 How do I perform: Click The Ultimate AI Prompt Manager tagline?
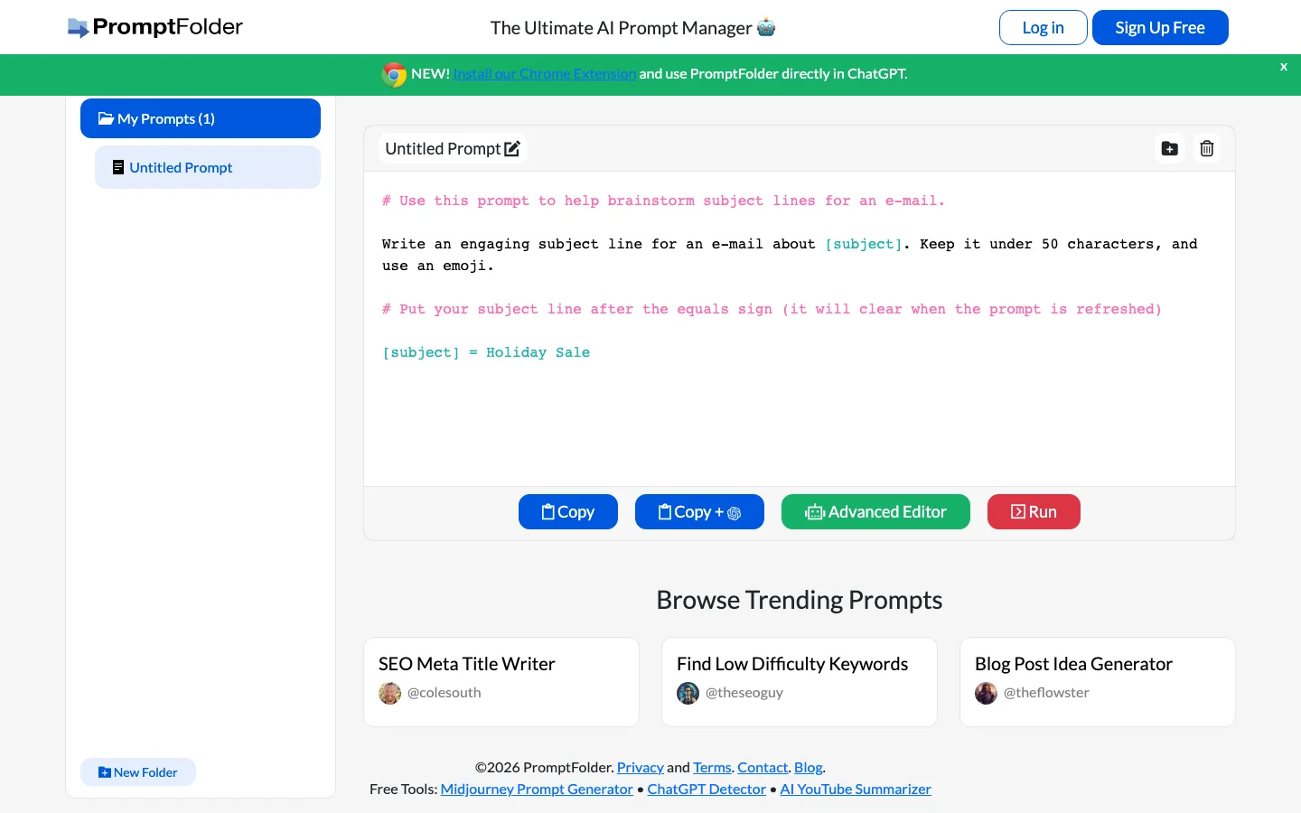[632, 28]
